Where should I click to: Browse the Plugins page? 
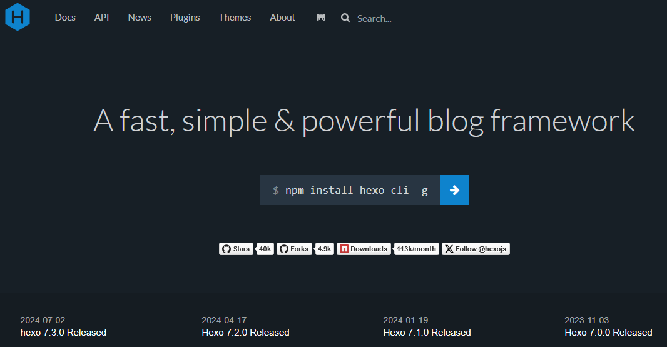tap(185, 18)
